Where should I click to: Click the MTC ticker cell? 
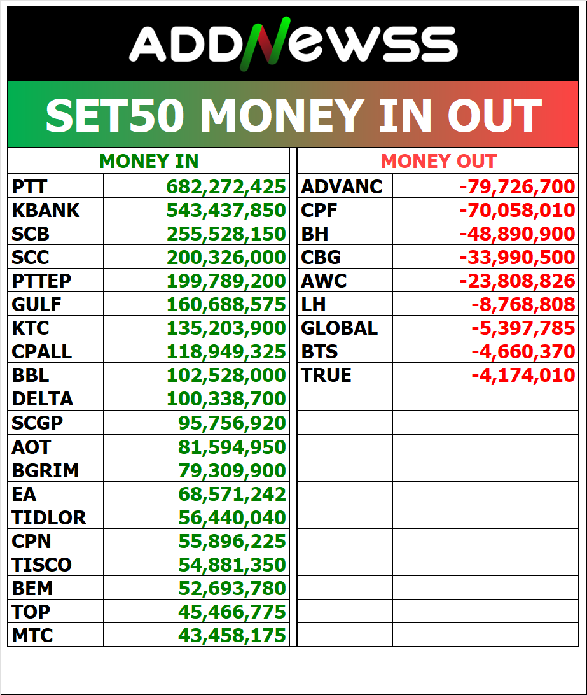32,635
